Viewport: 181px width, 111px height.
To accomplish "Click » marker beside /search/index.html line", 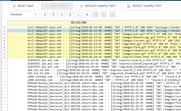I will pyautogui.click(x=4, y=57).
